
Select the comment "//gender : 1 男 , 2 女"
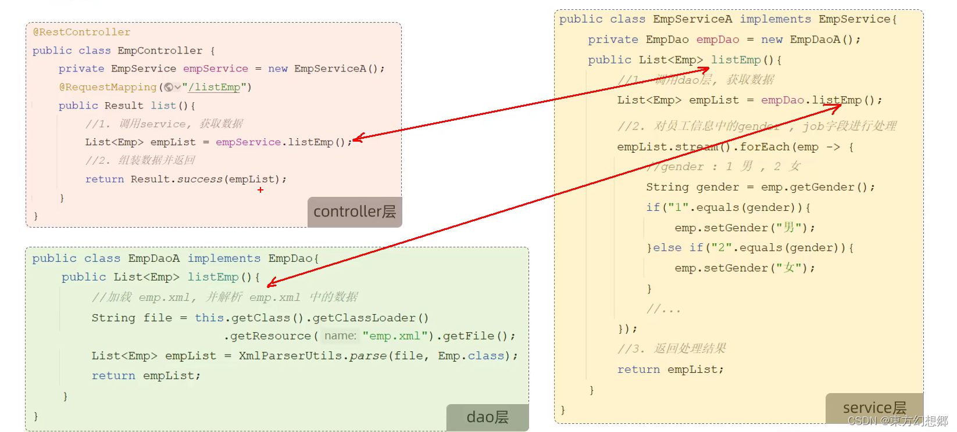click(723, 167)
